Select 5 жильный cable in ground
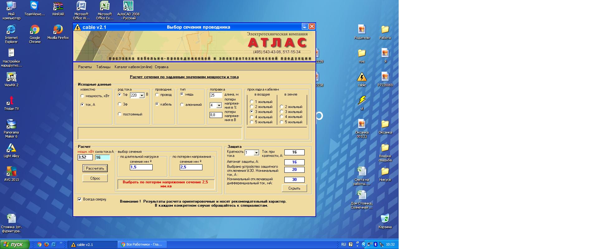The height and width of the screenshot is (249, 598). point(282,122)
